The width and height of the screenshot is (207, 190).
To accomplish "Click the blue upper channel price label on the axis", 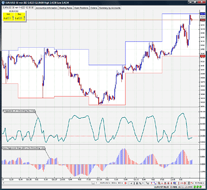I will tap(203, 14).
